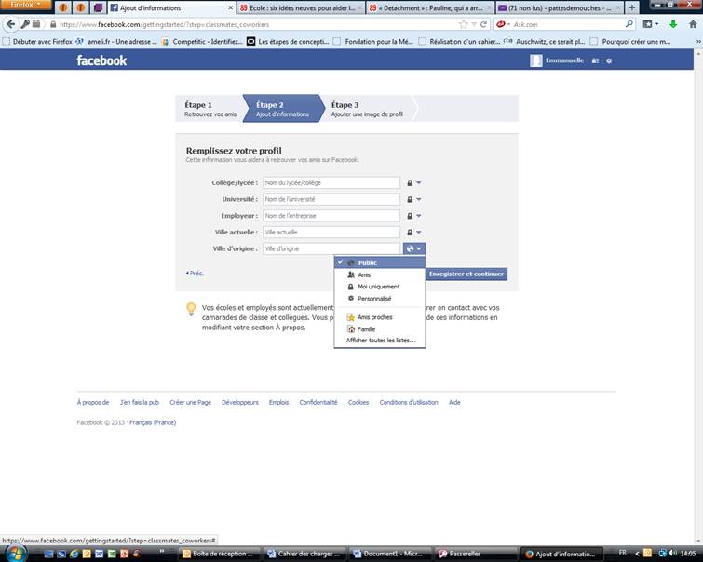Image resolution: width=703 pixels, height=562 pixels.
Task: Open J'en fais la pub footer link
Action: point(140,403)
